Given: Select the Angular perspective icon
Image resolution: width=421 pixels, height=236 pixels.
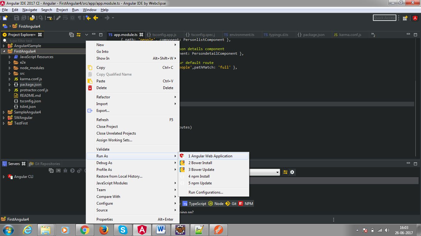Looking at the screenshot, I should 415,18.
